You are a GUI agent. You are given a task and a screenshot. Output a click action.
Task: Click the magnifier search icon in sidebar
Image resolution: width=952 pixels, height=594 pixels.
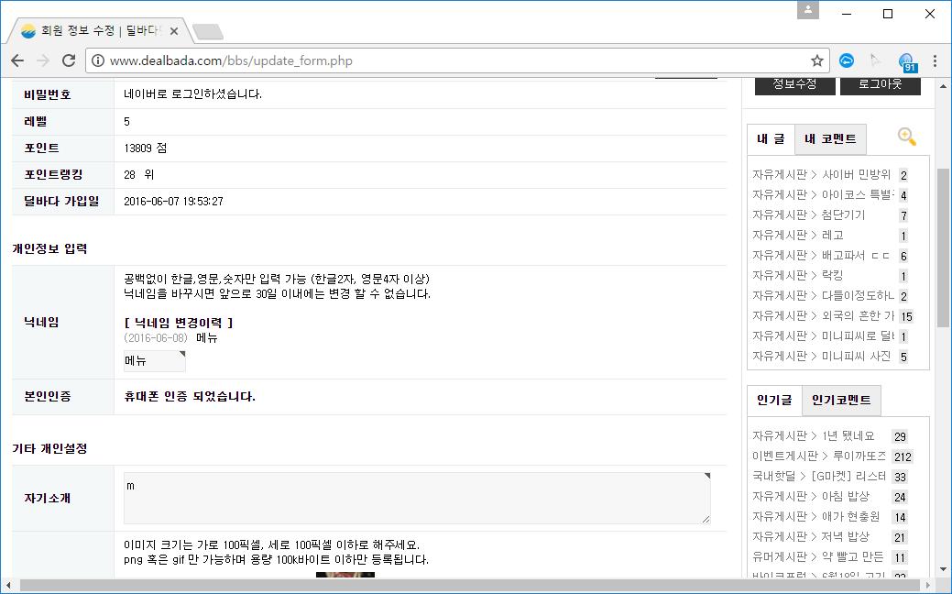click(906, 137)
